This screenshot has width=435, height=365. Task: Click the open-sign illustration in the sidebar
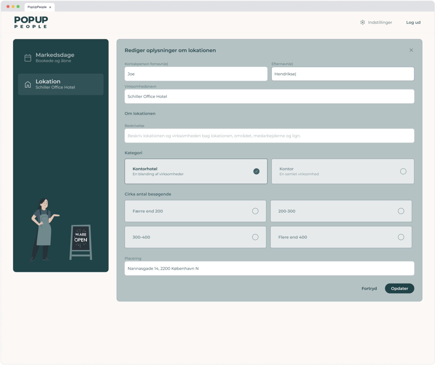click(81, 242)
